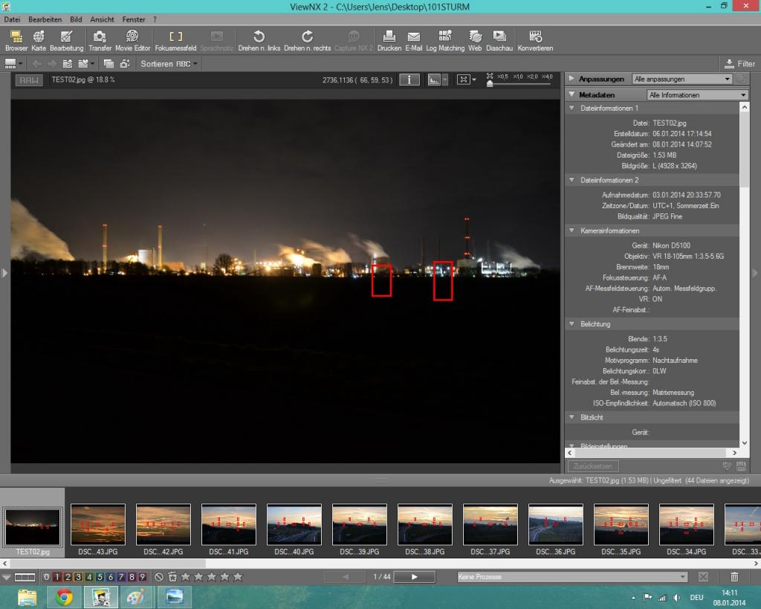Open Log Matching tool
The image size is (761, 609).
445,41
